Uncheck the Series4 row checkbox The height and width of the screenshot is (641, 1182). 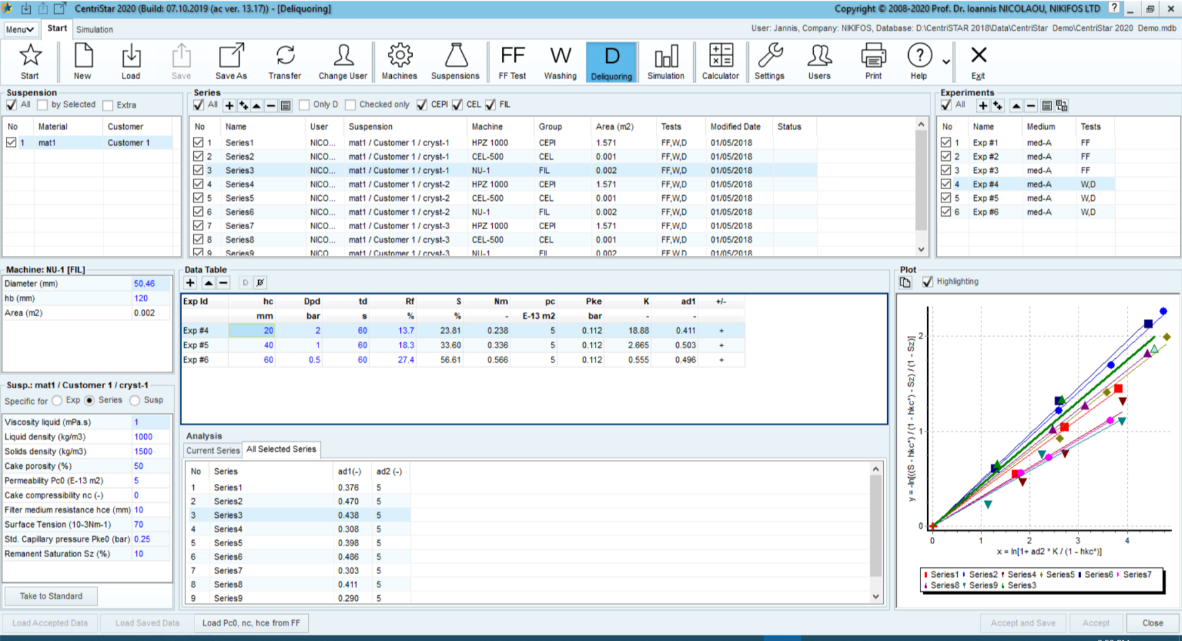click(198, 184)
